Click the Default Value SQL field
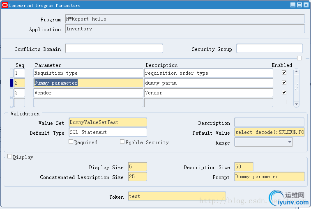 click(x=270, y=132)
